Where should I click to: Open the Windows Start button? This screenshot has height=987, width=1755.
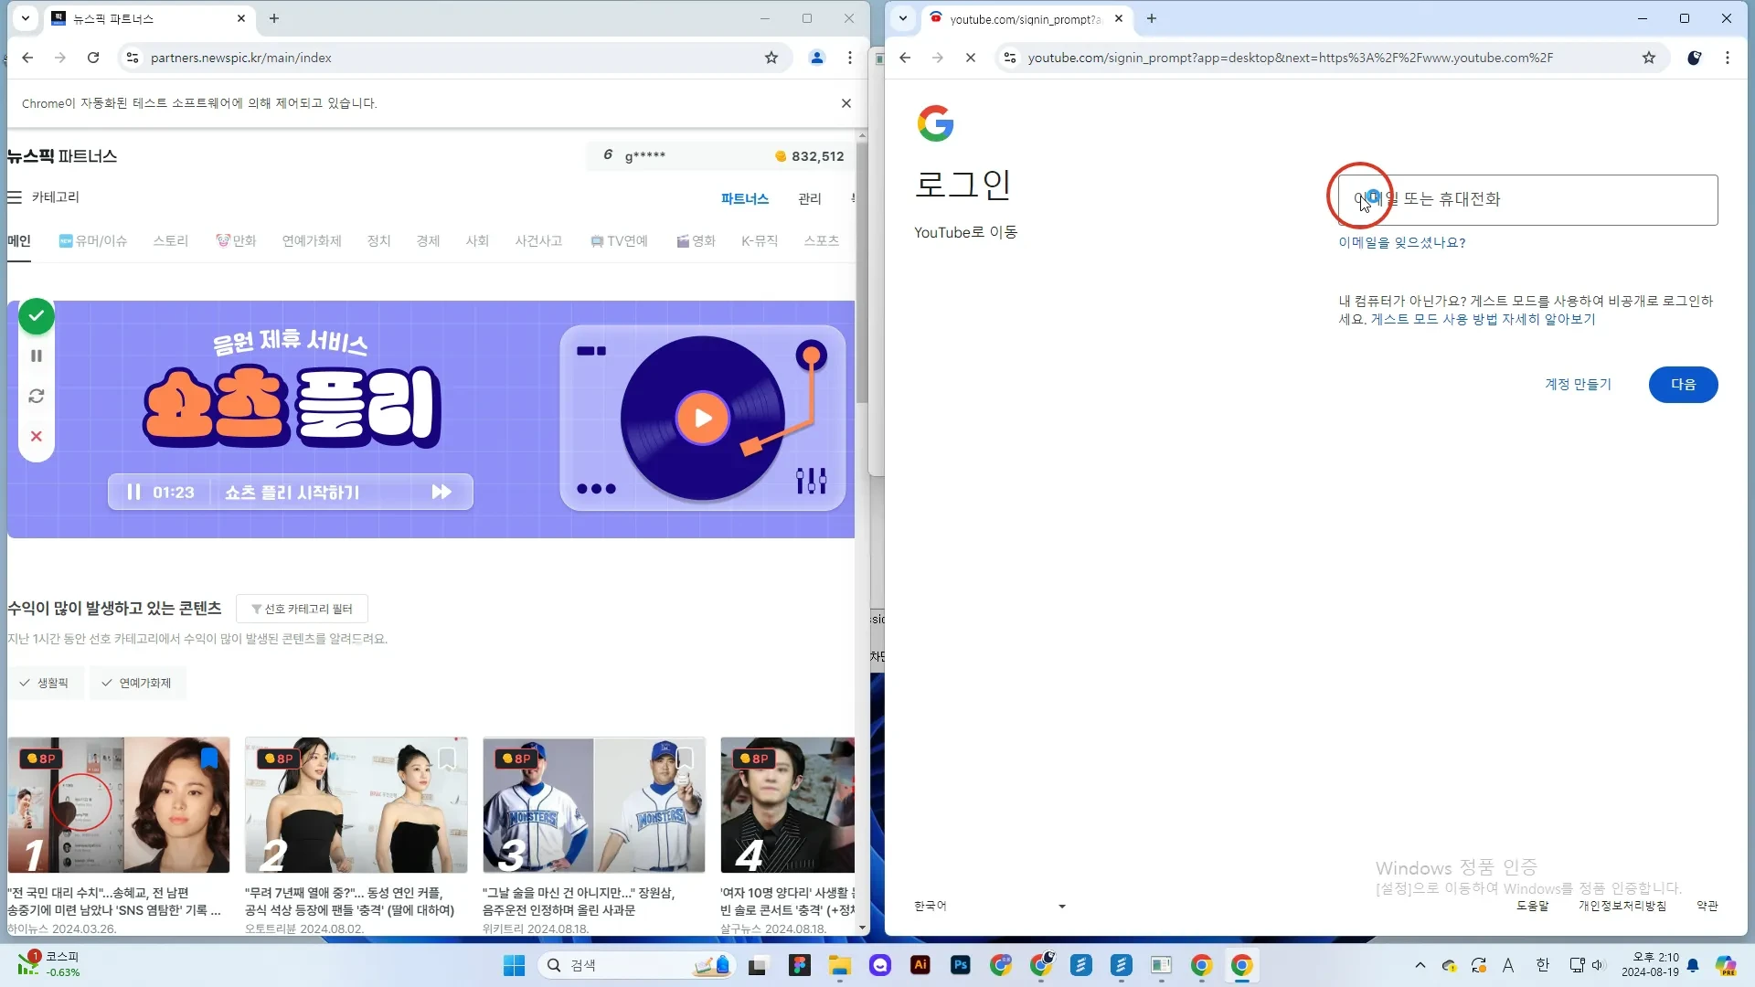point(514,965)
